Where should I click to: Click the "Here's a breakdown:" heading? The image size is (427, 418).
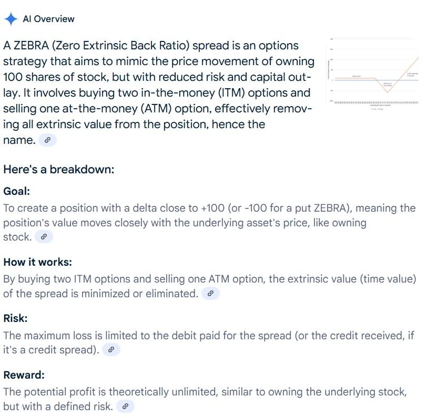coord(59,170)
